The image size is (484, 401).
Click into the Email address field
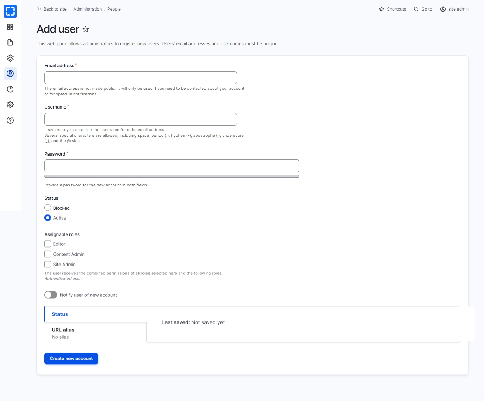click(141, 78)
